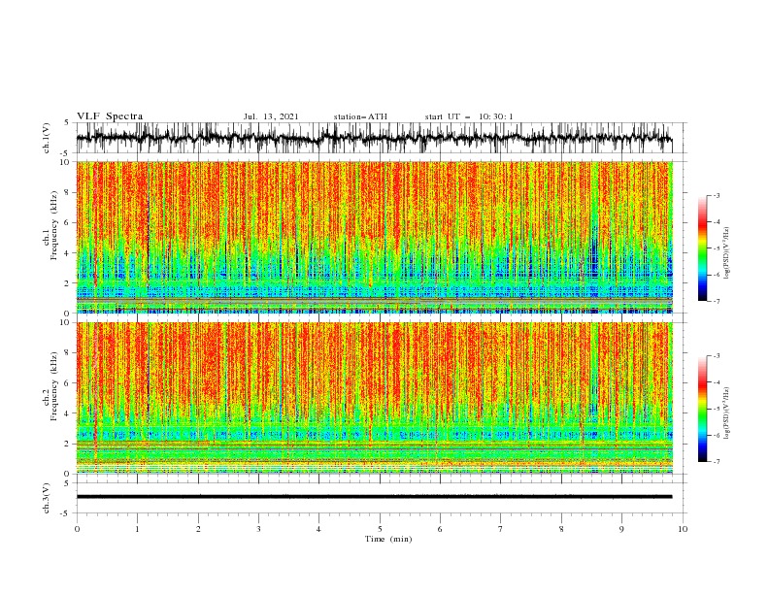Click inside the ch.1 spectrogram panel
Screen dimensions: 769x594
374,237
